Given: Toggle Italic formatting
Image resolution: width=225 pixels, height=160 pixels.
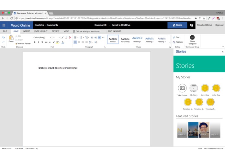Looking at the screenshot, I should [38, 42].
